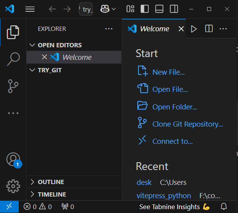Toggle the primary side bar visibility
The width and height of the screenshot is (238, 213).
[x=144, y=9]
